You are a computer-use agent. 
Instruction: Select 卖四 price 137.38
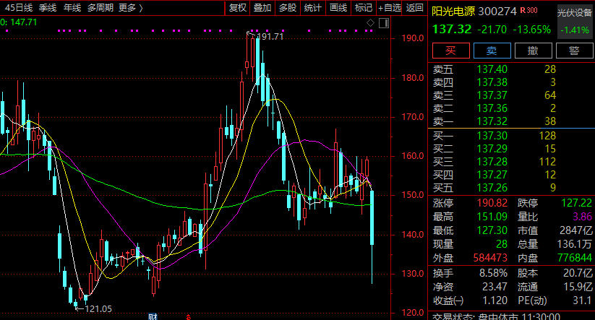pyautogui.click(x=492, y=82)
